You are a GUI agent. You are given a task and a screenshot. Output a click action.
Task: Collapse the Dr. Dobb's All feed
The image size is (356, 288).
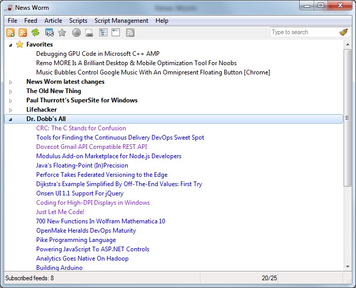point(11,119)
